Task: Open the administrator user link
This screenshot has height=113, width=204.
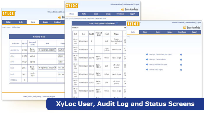Action: pyautogui.click(x=15, y=50)
